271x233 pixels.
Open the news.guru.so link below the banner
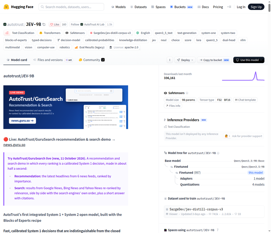pyautogui.click(x=14, y=145)
